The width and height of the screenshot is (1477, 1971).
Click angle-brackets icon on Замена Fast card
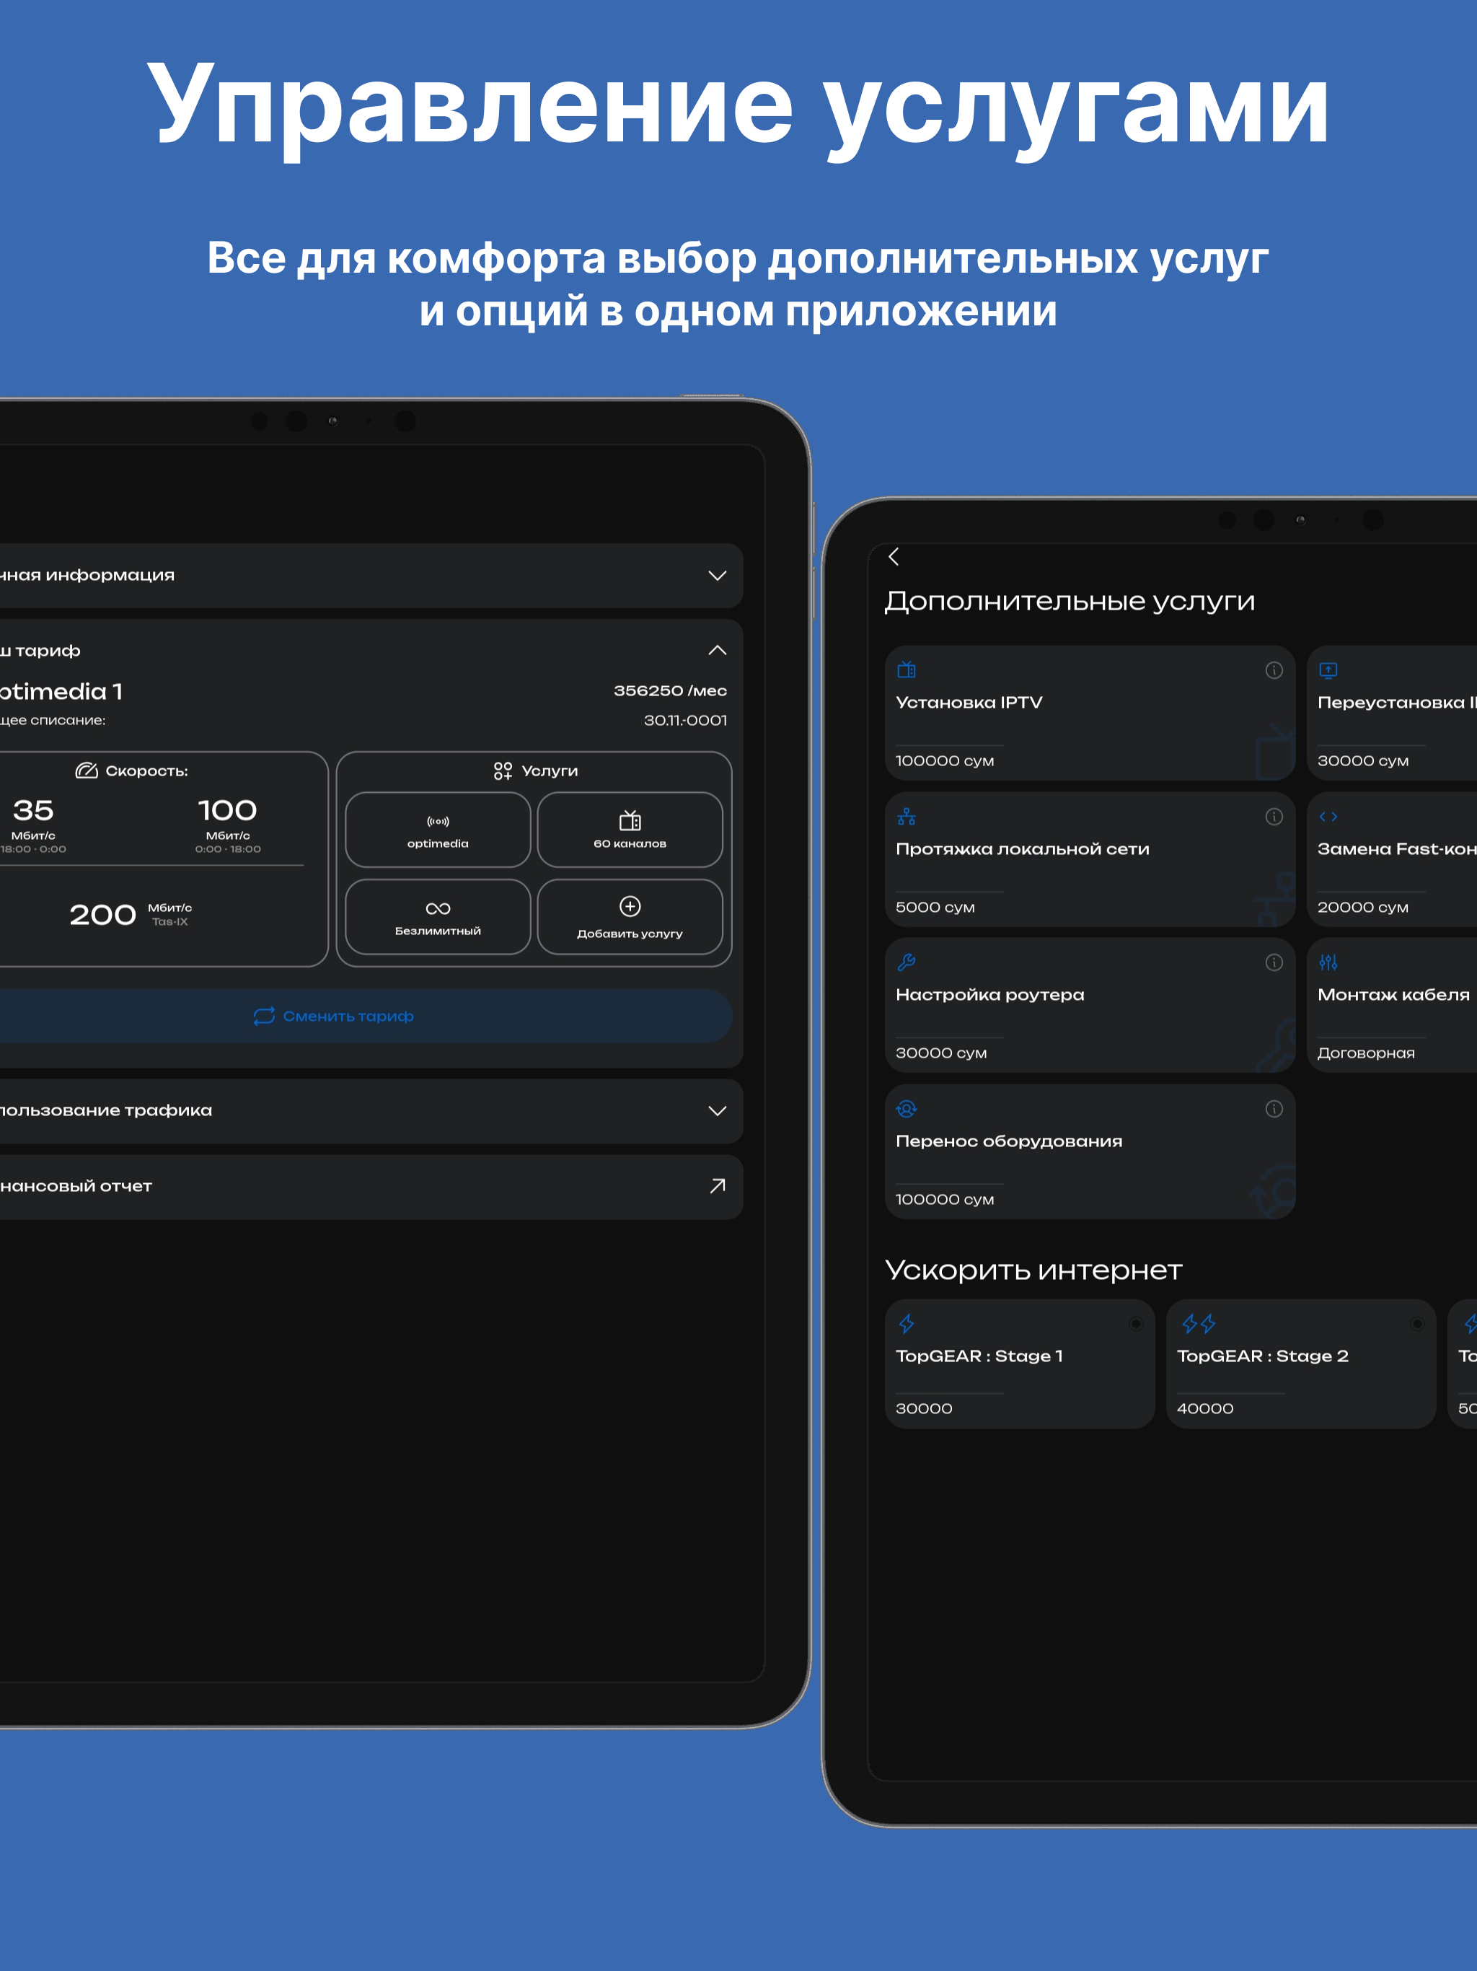(1328, 816)
